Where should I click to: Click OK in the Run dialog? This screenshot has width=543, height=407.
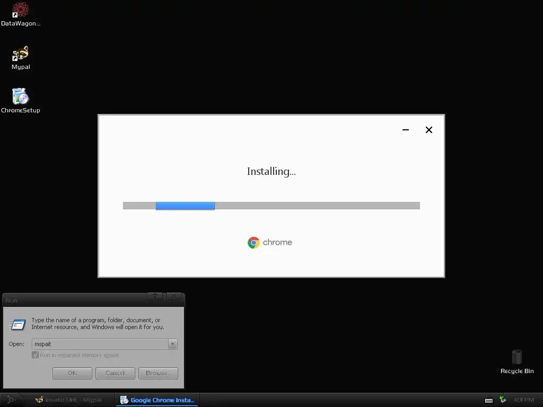tap(72, 373)
